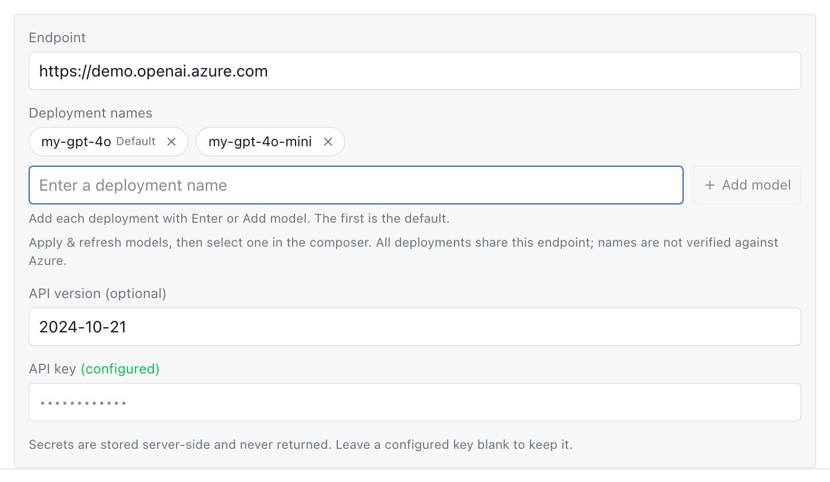The image size is (830, 482).
Task: Click the 'Add each deployment with Enter' hint
Action: pos(240,219)
